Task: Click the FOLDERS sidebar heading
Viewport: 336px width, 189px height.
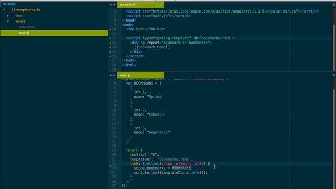Action: 9,4
